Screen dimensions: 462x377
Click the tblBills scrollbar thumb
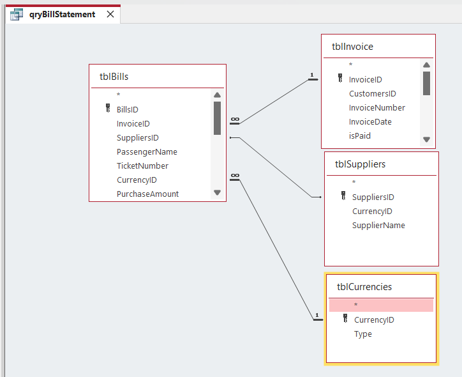click(x=218, y=118)
